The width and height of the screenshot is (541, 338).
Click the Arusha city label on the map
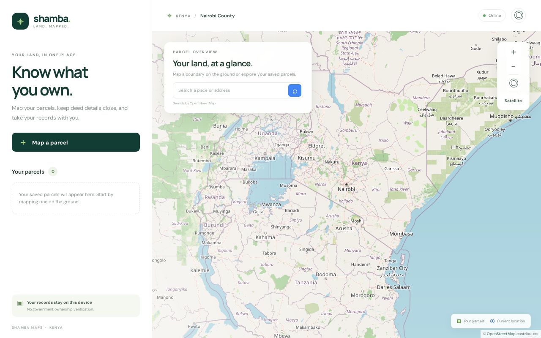tap(344, 229)
